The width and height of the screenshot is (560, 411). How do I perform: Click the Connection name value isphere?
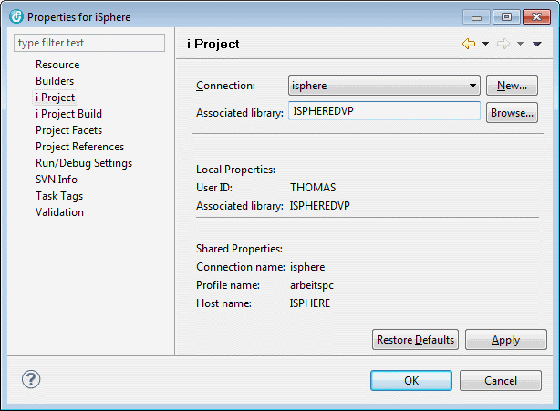[x=307, y=267]
